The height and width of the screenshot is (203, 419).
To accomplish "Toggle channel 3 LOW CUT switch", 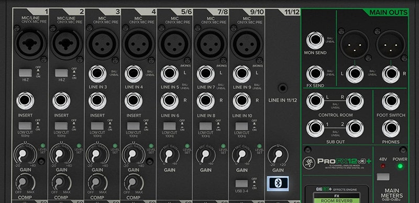I will pos(97,126).
